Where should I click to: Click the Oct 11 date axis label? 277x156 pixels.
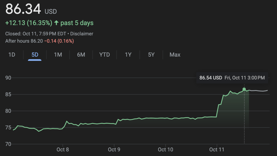click(x=217, y=150)
